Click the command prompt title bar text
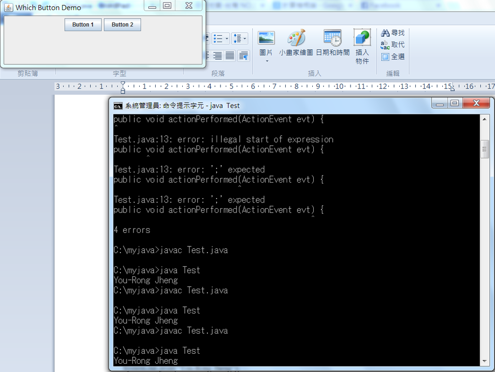 point(182,106)
